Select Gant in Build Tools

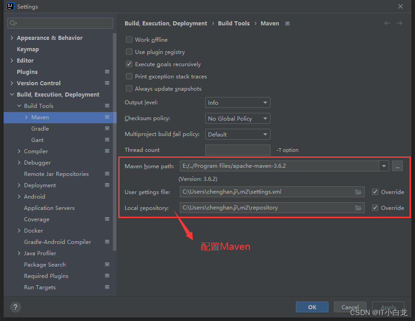(37, 140)
